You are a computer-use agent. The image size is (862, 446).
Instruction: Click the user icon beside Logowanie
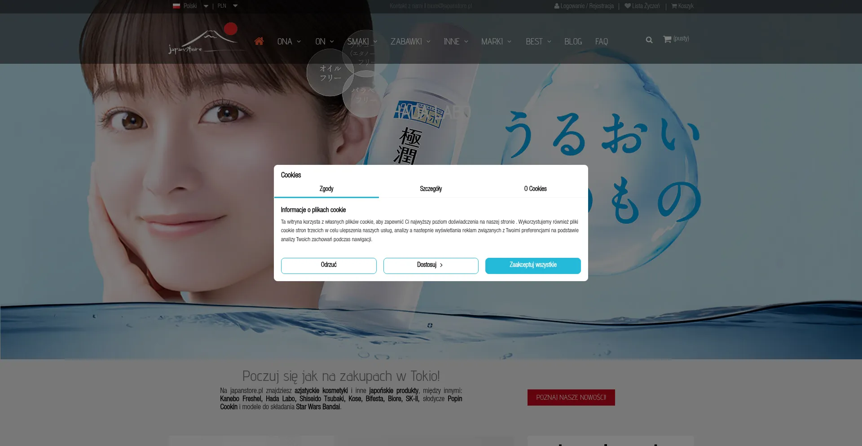click(557, 6)
